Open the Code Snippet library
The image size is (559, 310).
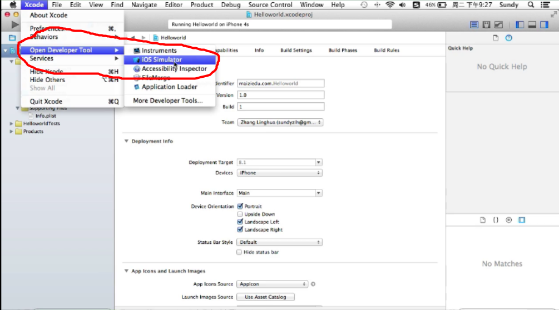[x=496, y=220]
